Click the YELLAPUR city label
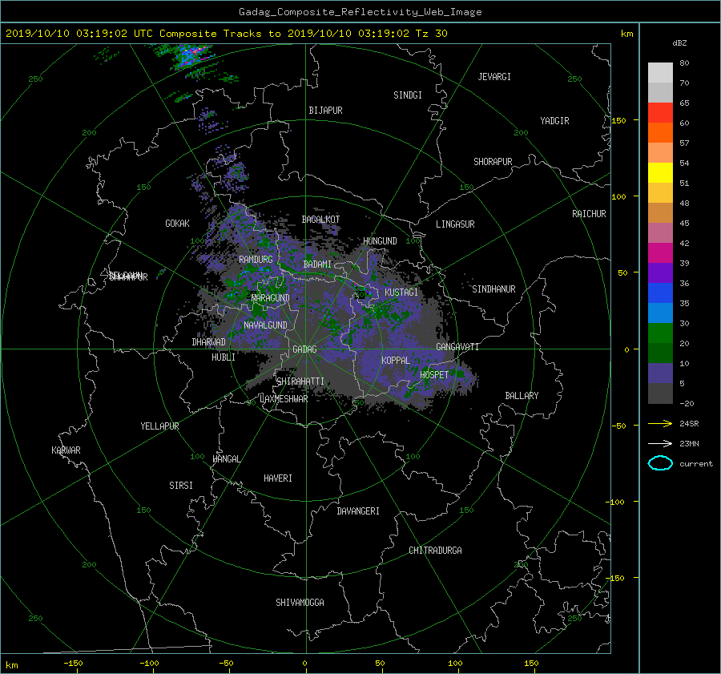 [159, 426]
